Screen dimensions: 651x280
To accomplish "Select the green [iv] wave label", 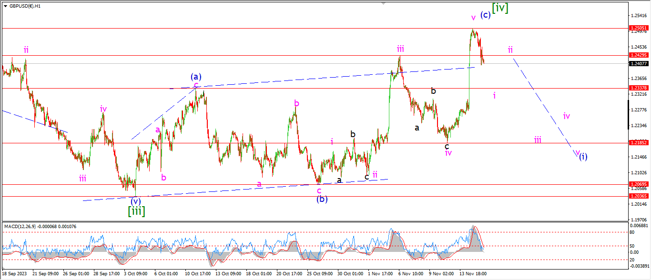I will tap(500, 8).
